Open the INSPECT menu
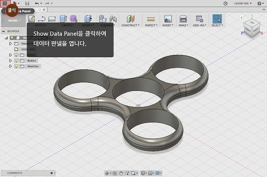This screenshot has width=267, height=177. 151,25
